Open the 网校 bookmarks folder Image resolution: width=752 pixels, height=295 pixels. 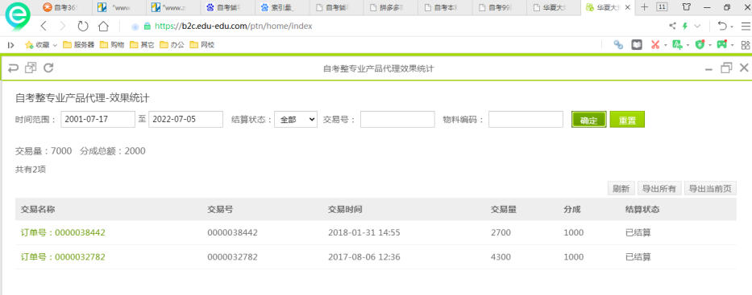coord(202,45)
